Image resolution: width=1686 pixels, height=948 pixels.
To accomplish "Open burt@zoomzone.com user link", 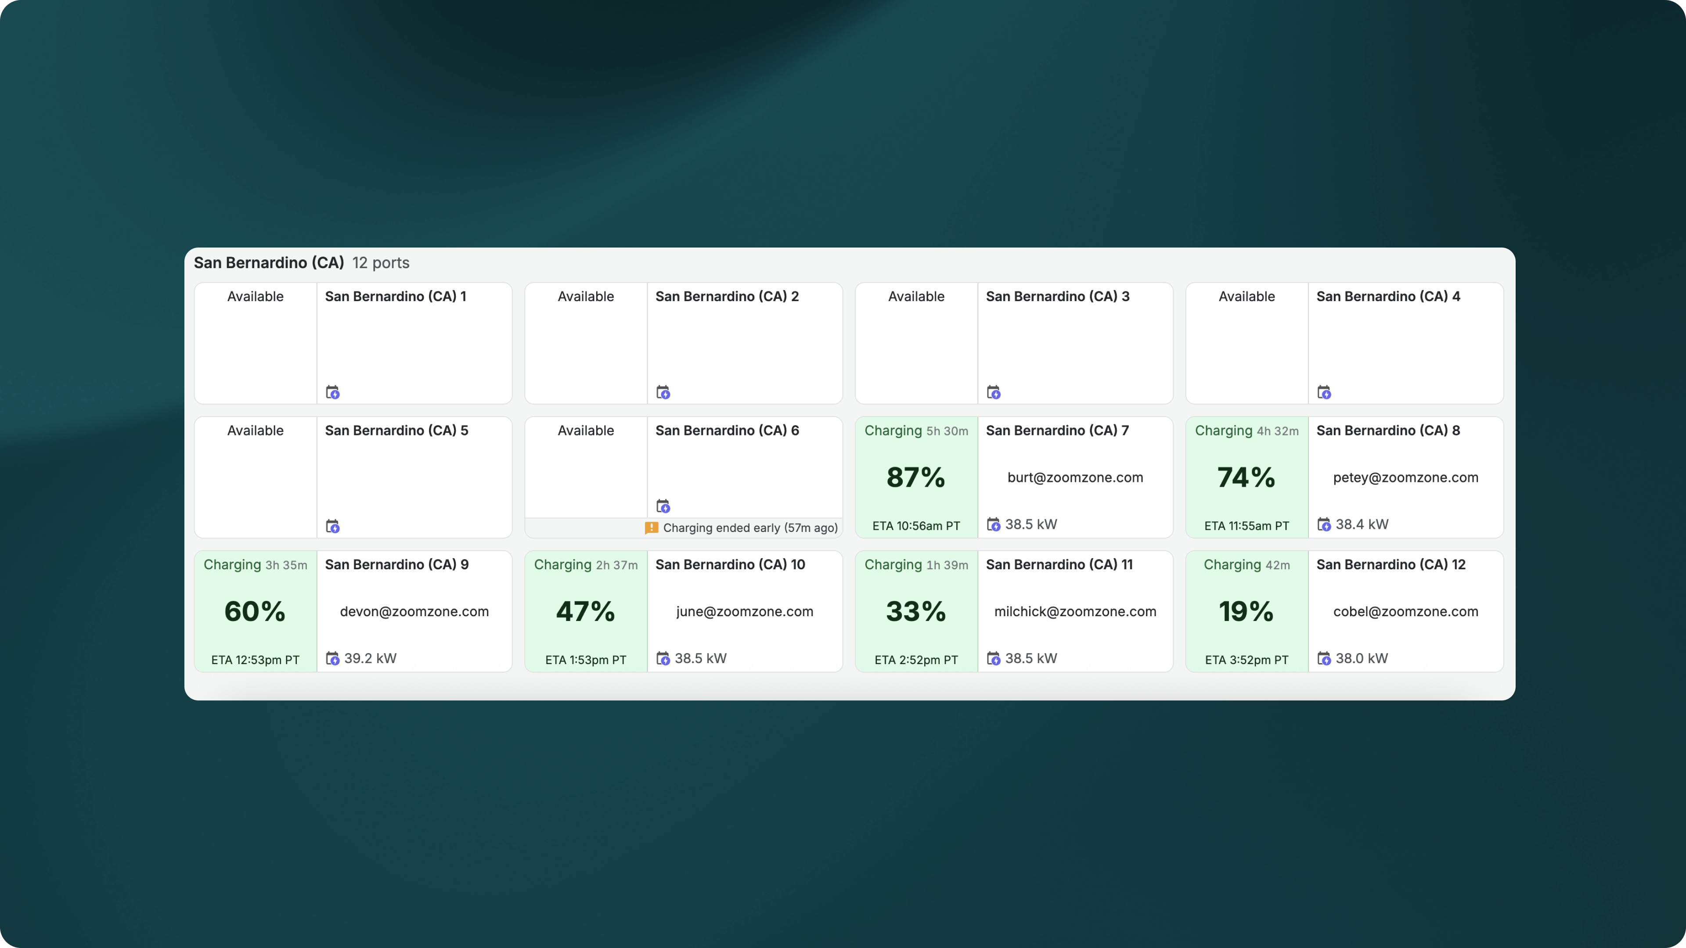I will [x=1075, y=478].
